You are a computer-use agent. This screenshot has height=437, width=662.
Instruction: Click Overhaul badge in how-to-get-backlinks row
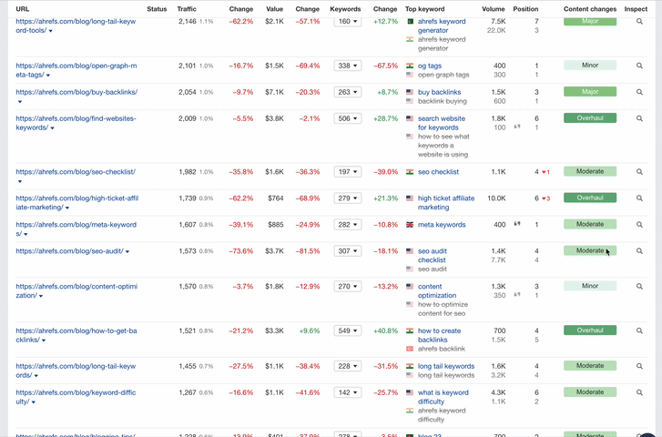[589, 330]
